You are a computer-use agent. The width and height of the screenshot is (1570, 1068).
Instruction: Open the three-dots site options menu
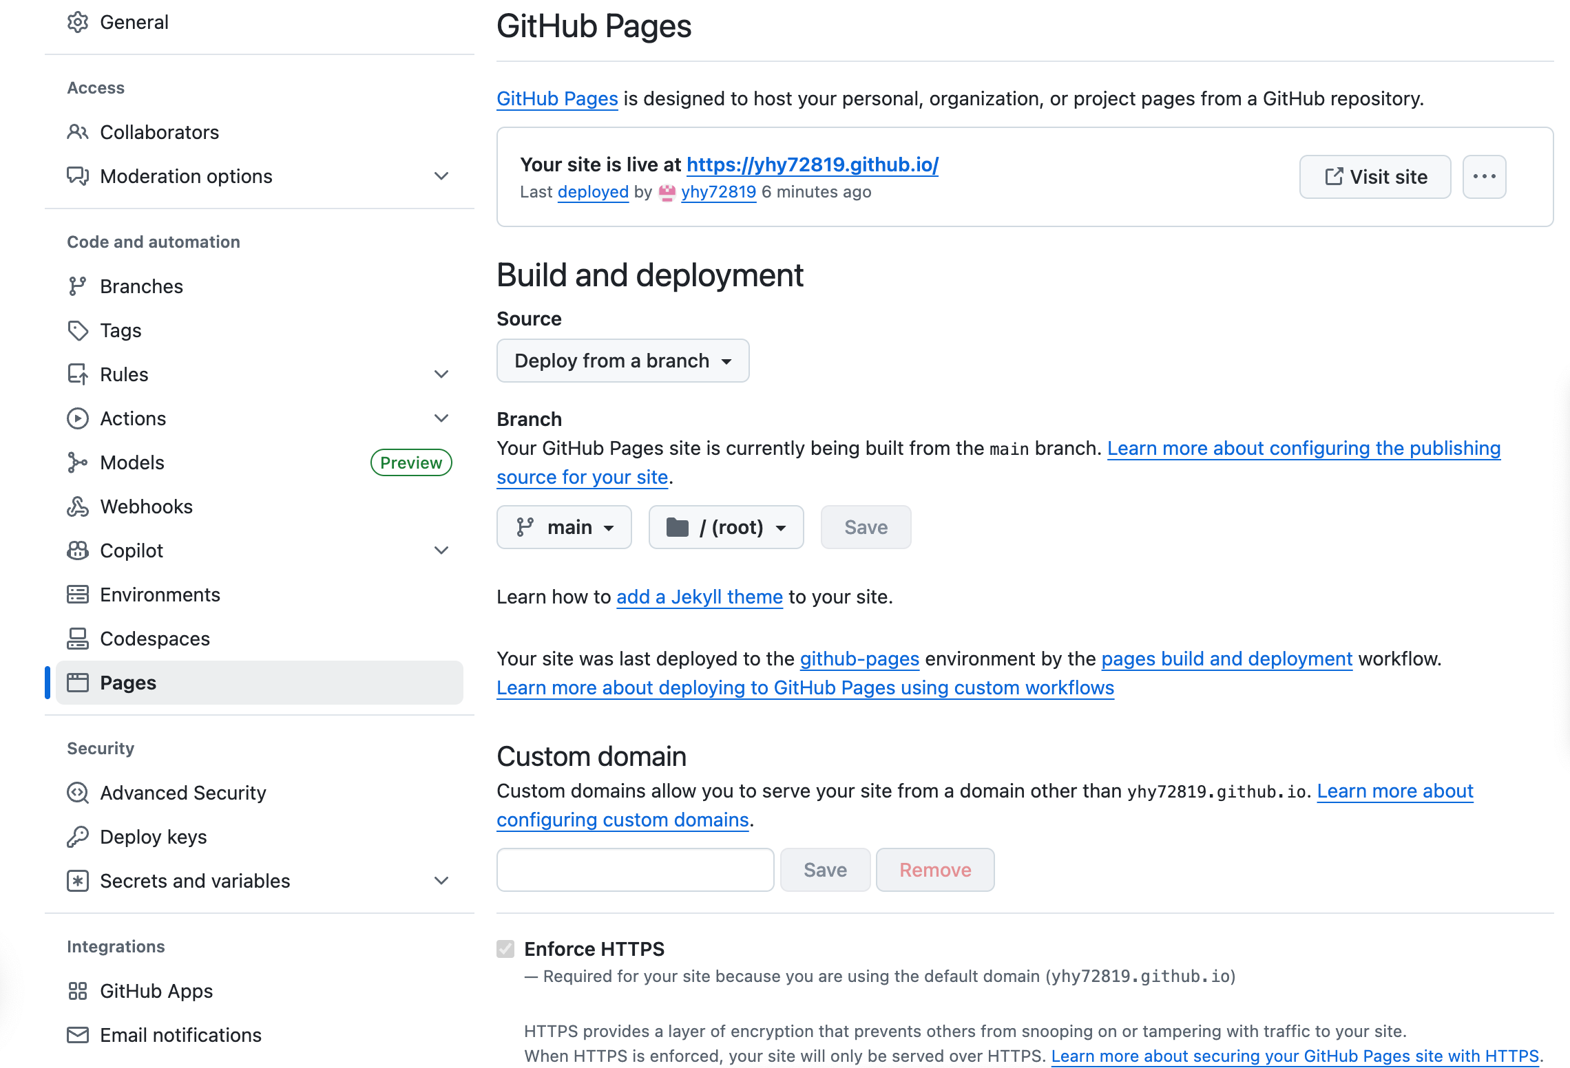click(1484, 177)
